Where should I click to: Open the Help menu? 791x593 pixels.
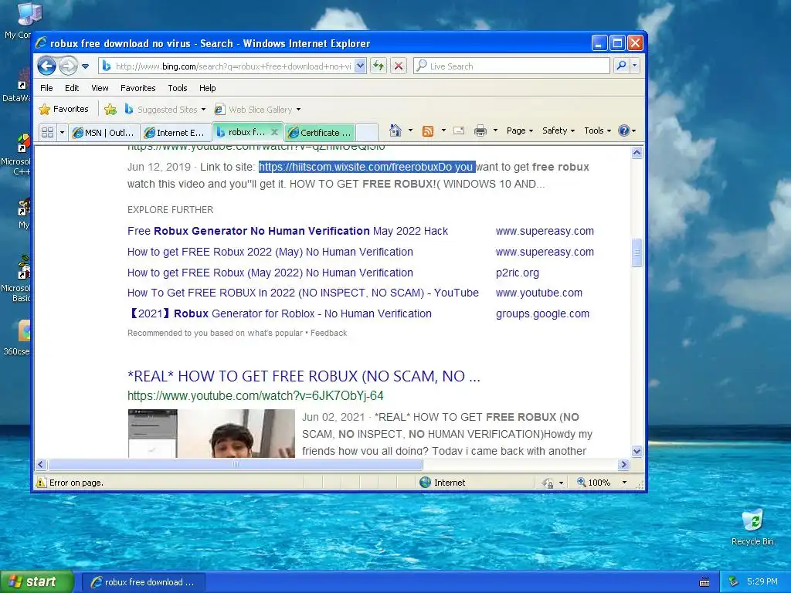(207, 88)
